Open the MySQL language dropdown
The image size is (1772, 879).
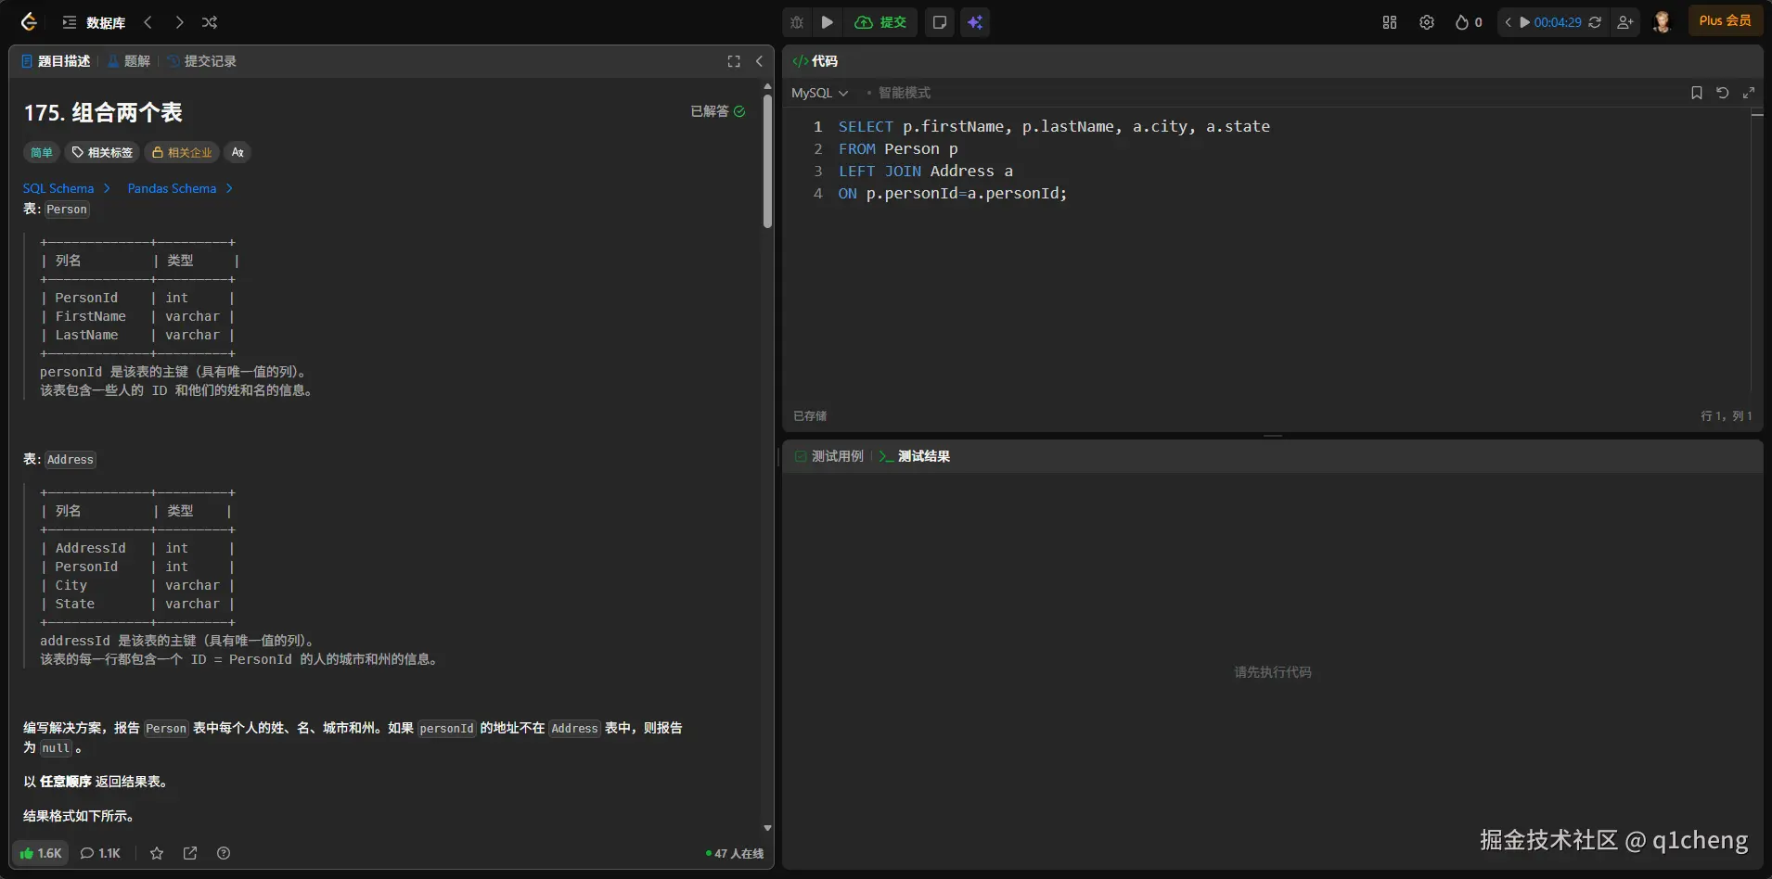tap(819, 93)
